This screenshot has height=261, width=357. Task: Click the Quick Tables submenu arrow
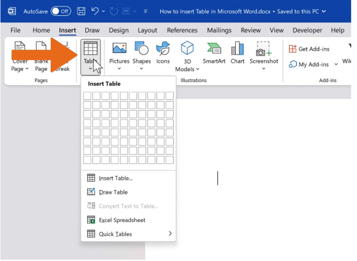coord(170,233)
